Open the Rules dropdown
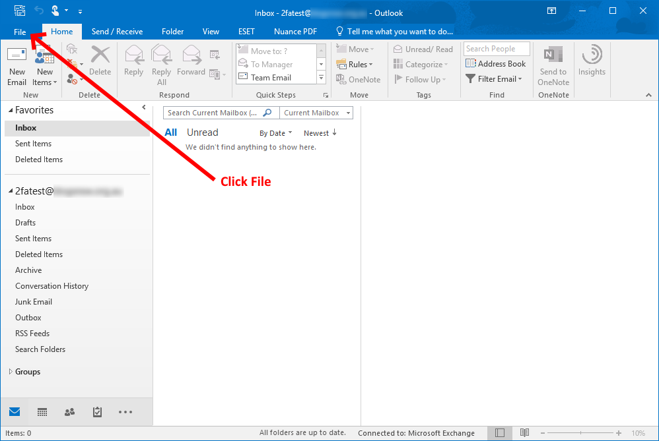Viewport: 659px width, 441px height. point(355,64)
